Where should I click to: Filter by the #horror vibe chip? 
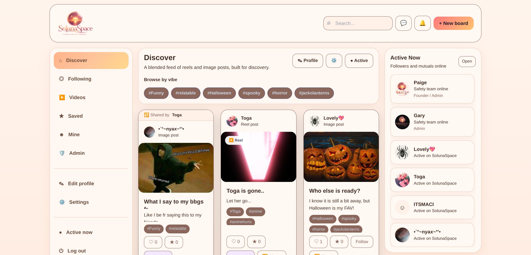coord(280,93)
